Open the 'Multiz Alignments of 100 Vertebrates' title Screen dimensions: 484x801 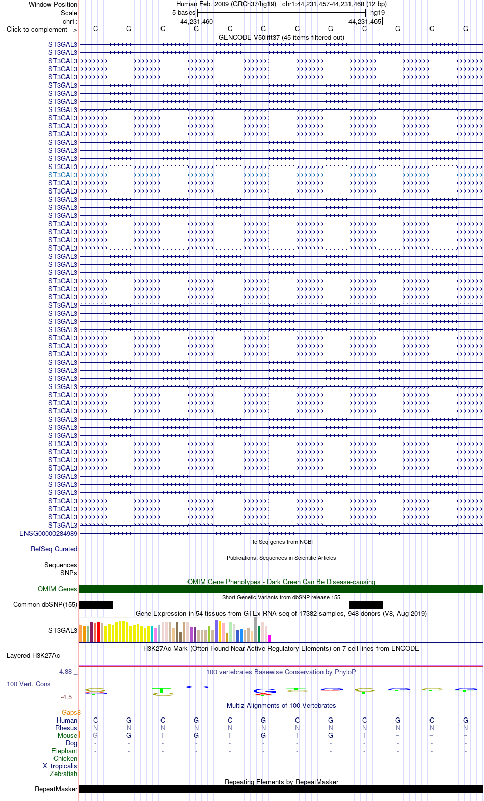click(281, 705)
